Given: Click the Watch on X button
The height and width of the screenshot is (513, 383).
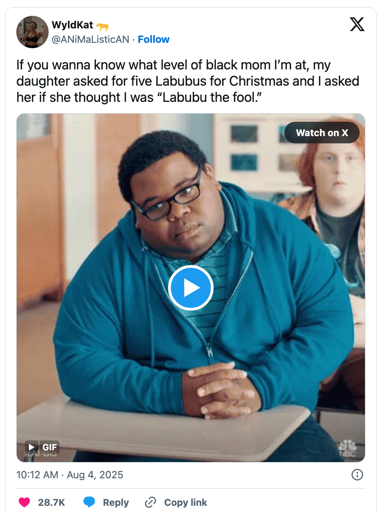Looking at the screenshot, I should (x=322, y=133).
